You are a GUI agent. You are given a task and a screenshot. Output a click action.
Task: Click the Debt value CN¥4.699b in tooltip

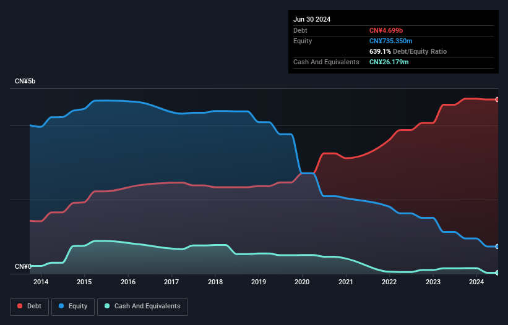[386, 30]
